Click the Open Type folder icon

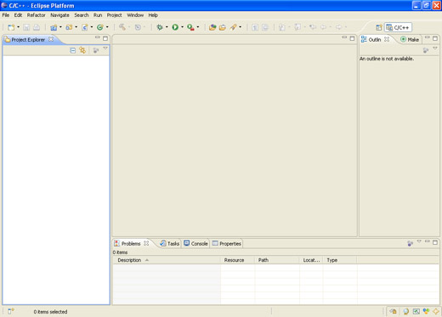[223, 27]
